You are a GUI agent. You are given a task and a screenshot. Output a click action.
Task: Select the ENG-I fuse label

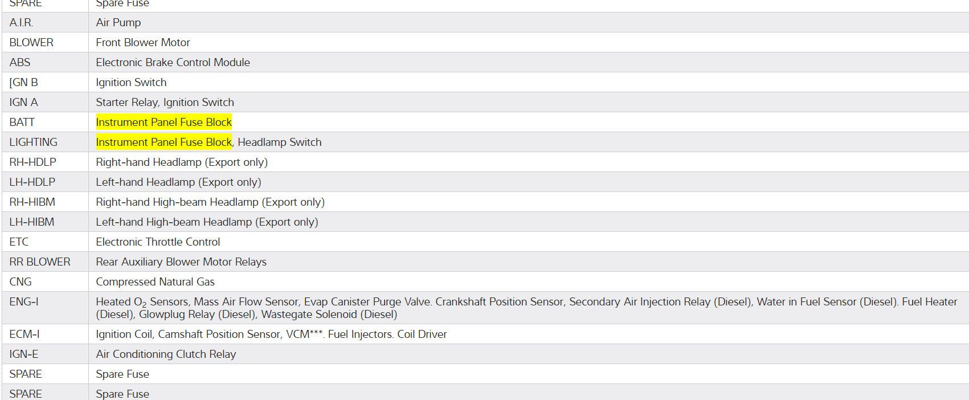(x=24, y=302)
